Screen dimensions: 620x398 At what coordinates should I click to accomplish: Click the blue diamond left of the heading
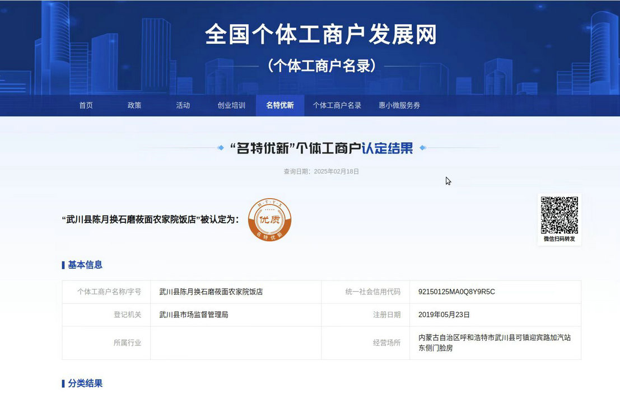coord(221,148)
